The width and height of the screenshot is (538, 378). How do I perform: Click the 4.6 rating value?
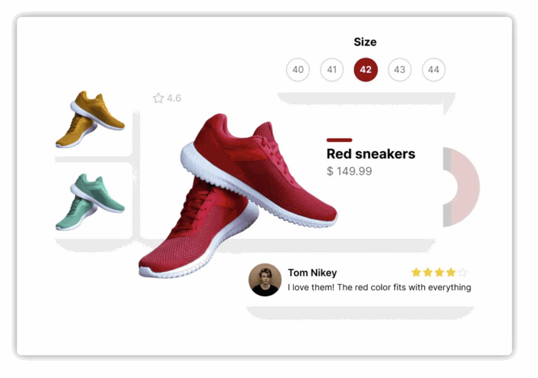point(174,98)
